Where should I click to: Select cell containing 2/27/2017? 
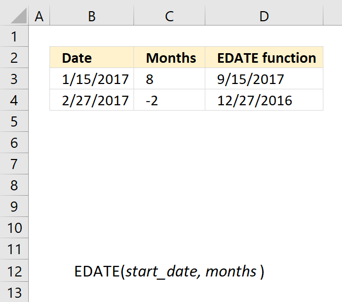(x=92, y=100)
